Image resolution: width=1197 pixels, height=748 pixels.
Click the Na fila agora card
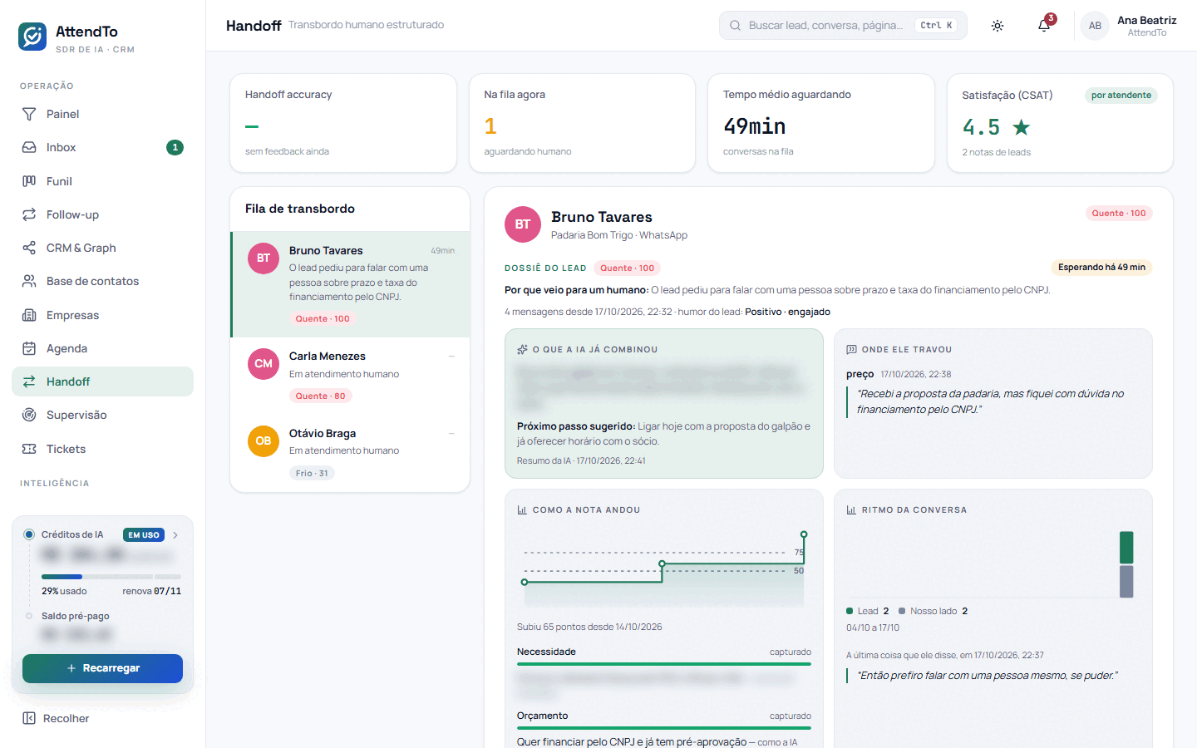(x=582, y=123)
